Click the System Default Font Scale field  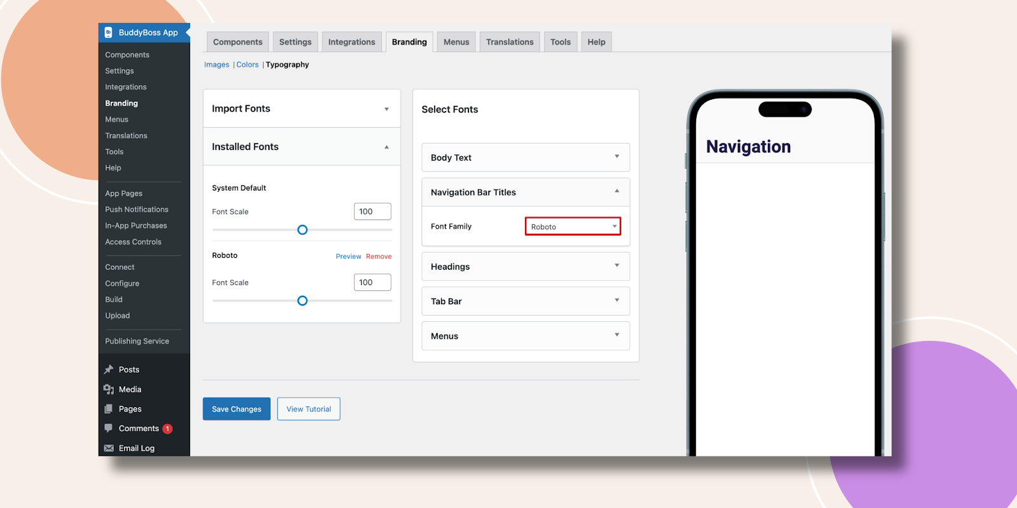click(372, 211)
